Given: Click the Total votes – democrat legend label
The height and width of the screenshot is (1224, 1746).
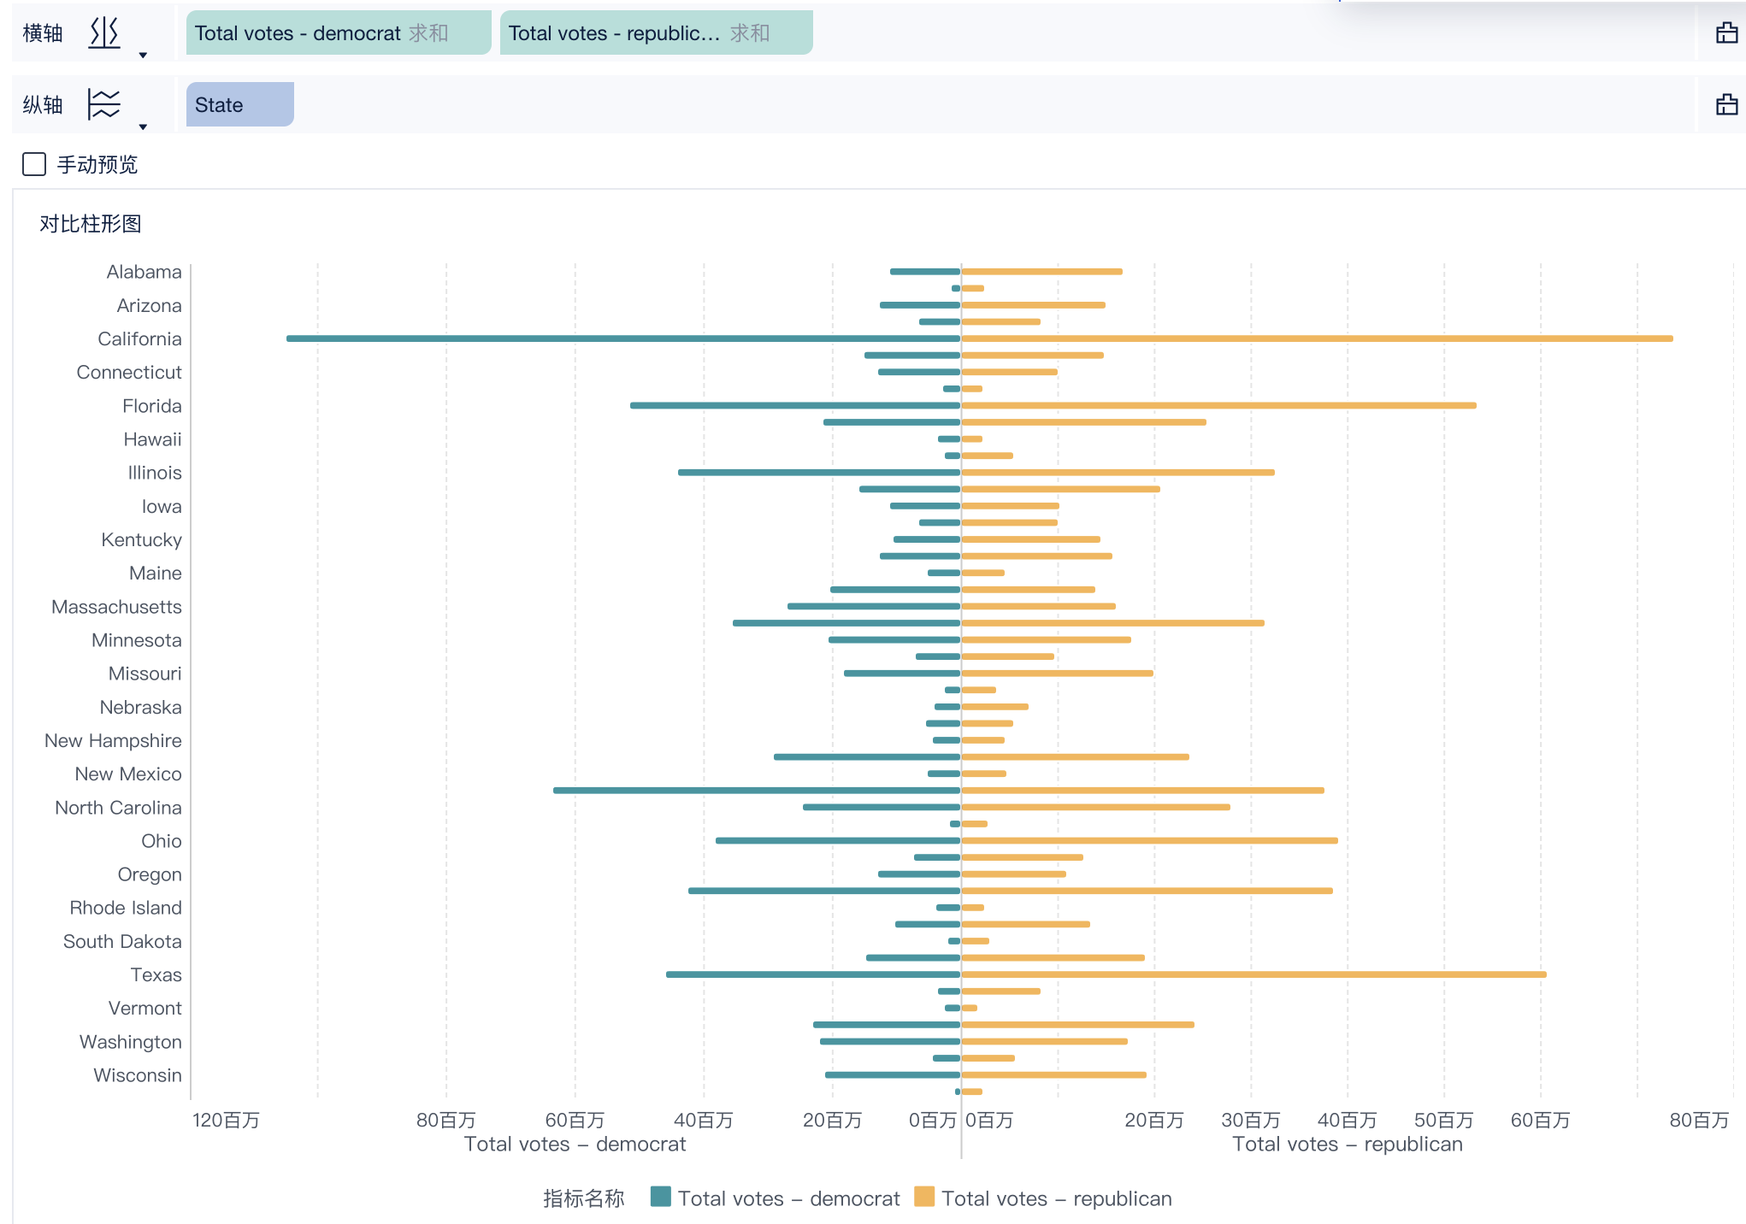Looking at the screenshot, I should coord(788,1198).
